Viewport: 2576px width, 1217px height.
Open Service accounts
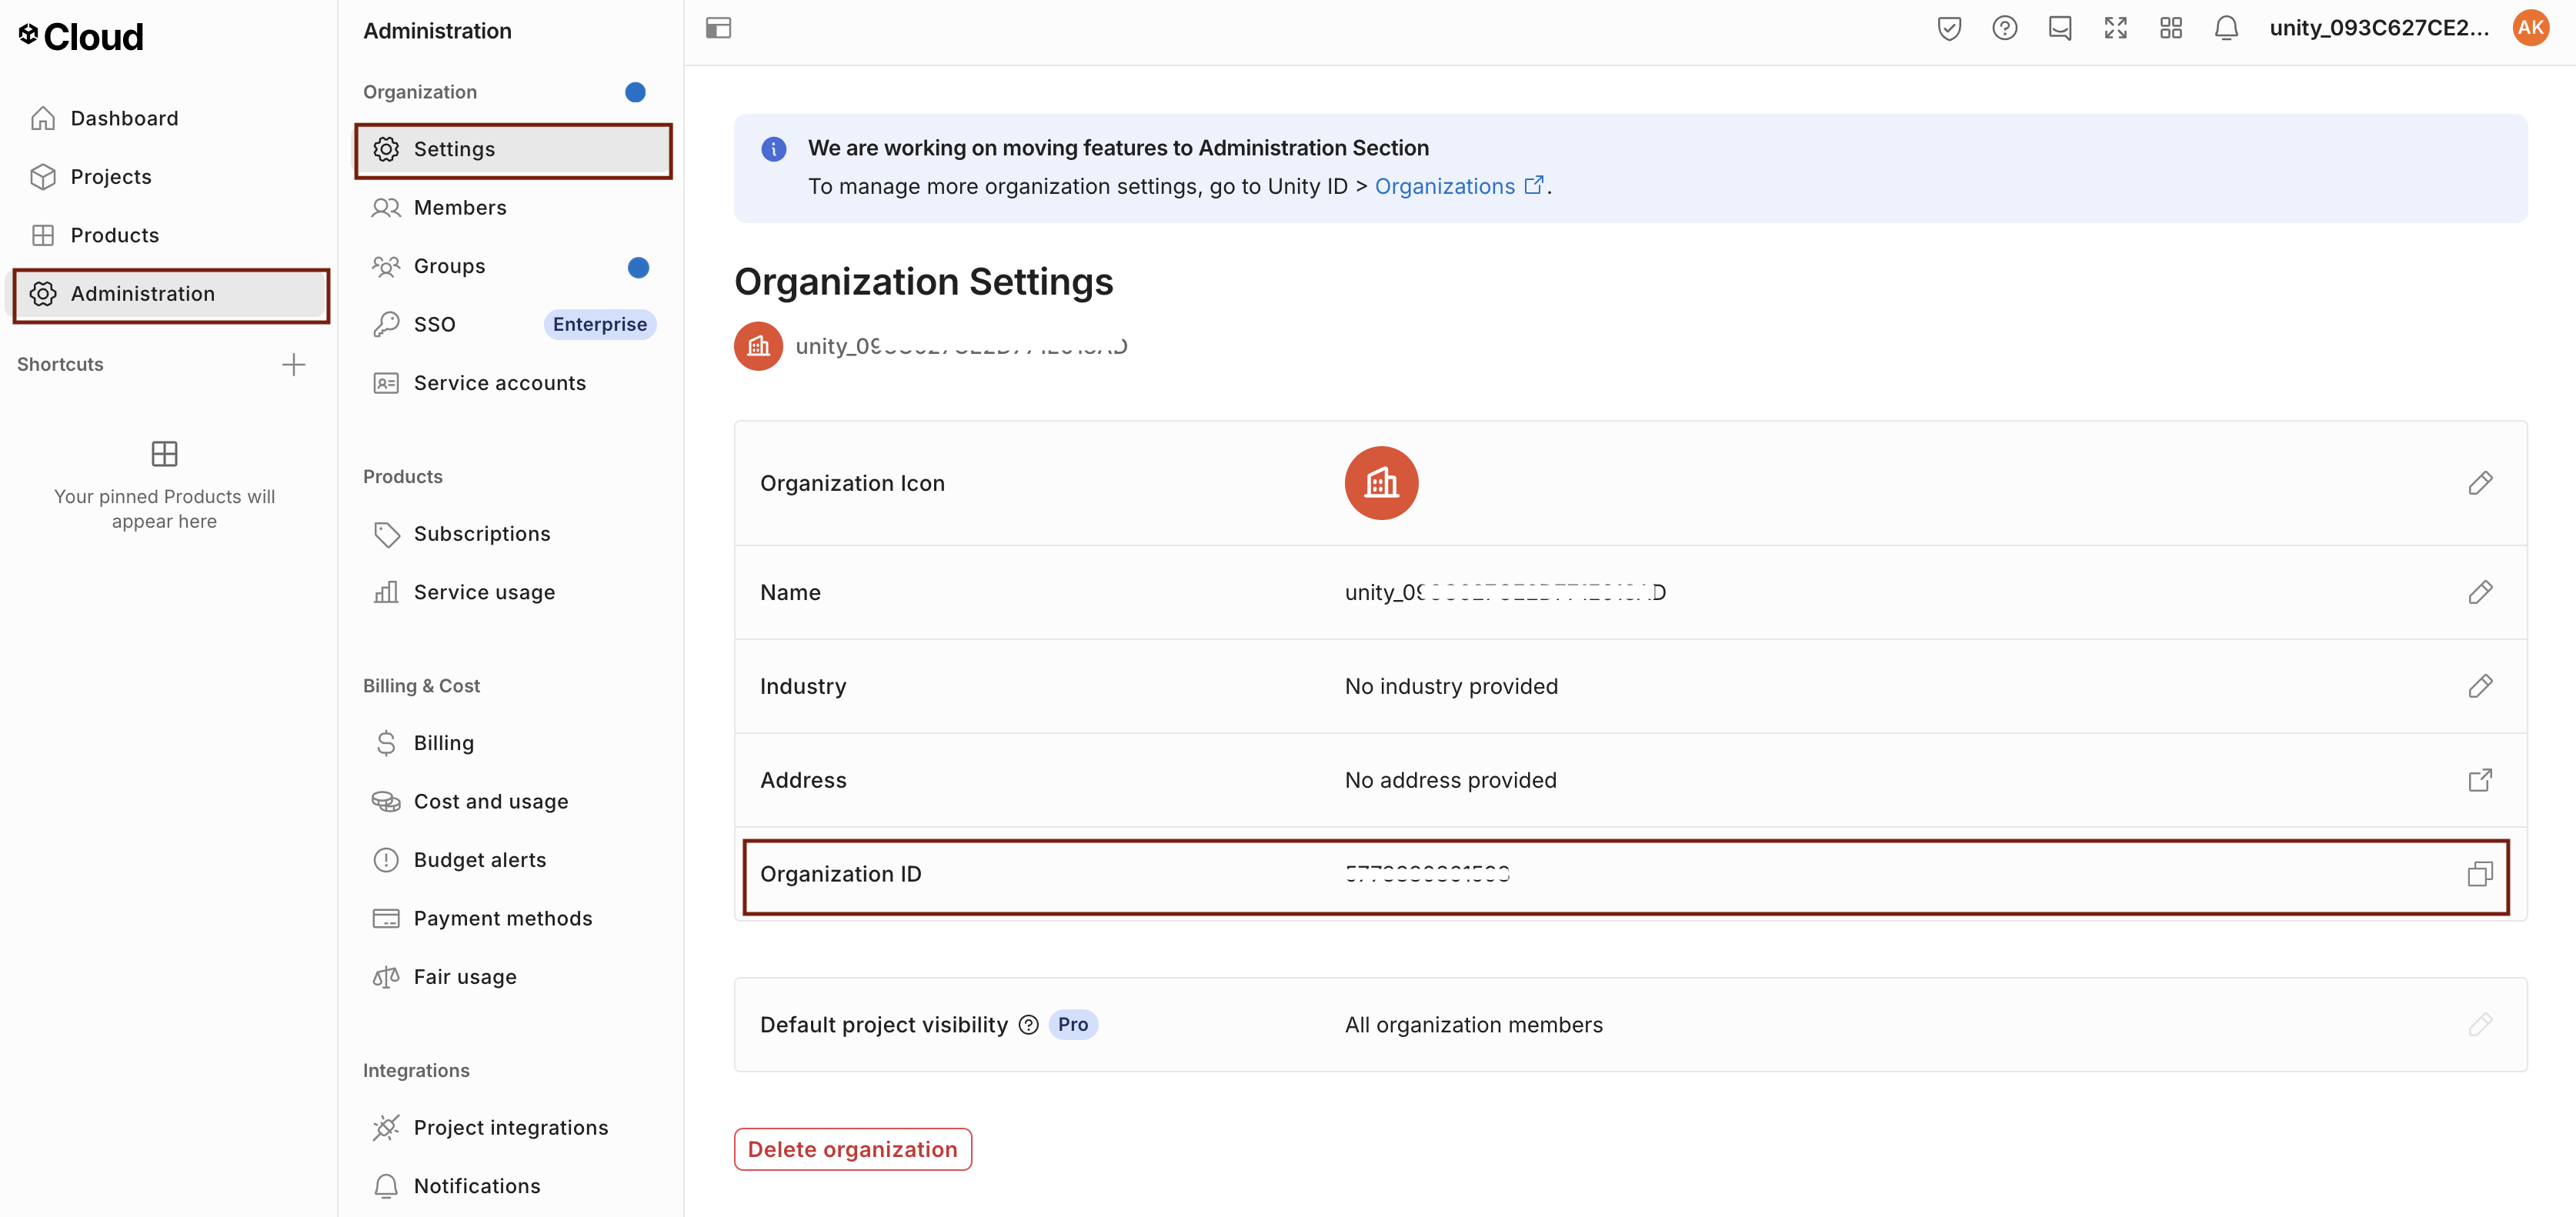513,383
